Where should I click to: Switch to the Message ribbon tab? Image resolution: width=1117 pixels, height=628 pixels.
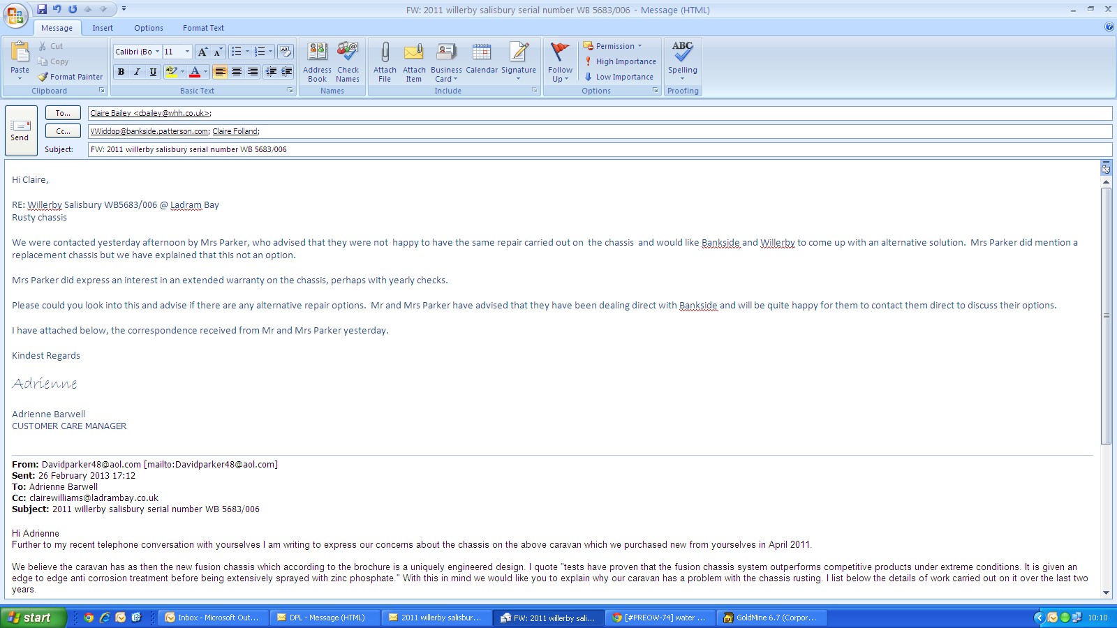(x=57, y=28)
